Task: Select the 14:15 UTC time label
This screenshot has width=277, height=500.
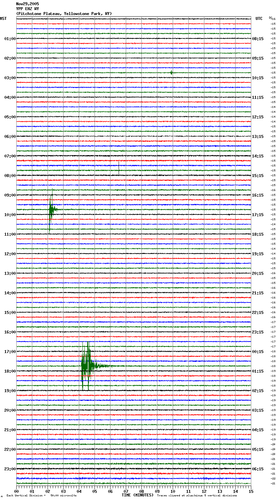Action: click(x=258, y=156)
